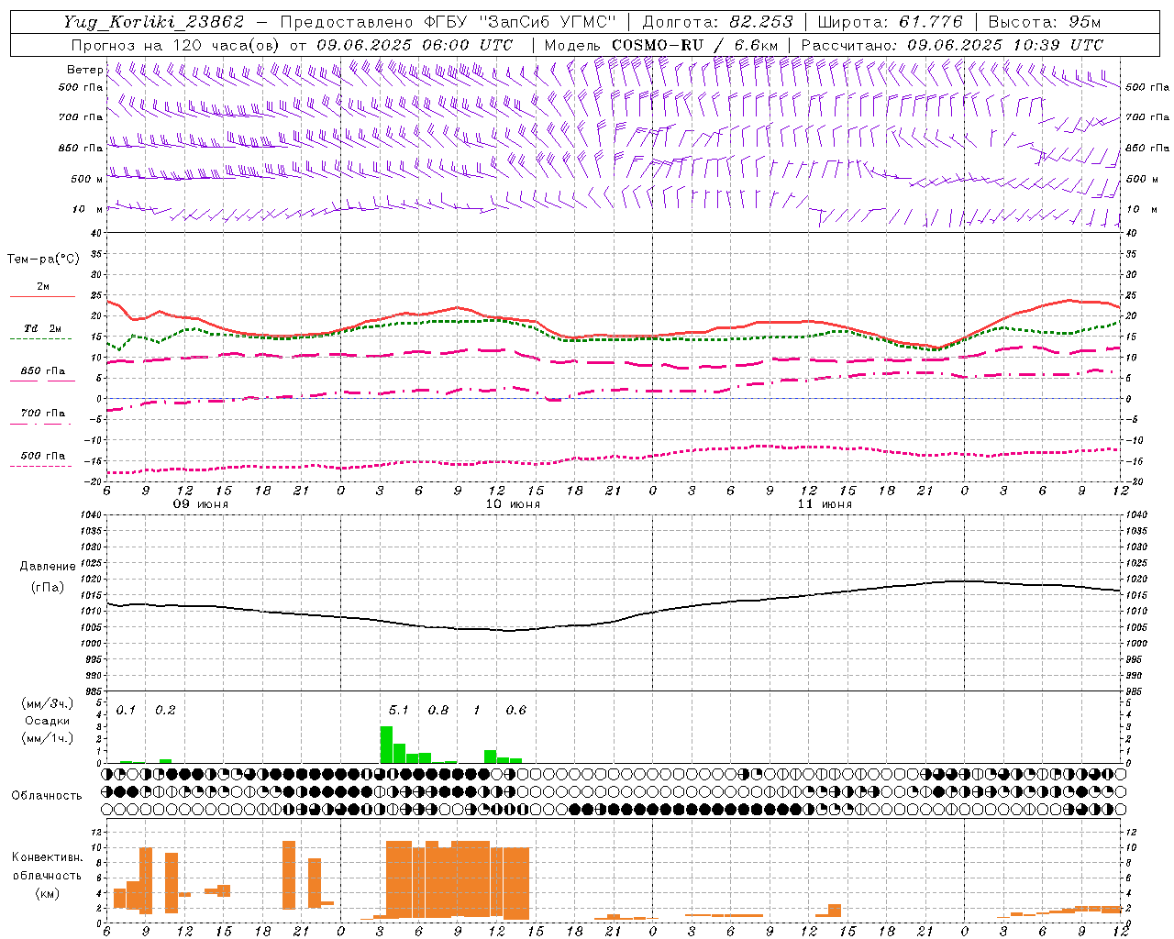Click the latitude value Широта: 61.776

point(890,22)
